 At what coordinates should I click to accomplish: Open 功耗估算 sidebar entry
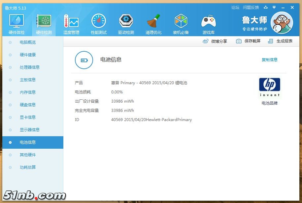(x=28, y=167)
